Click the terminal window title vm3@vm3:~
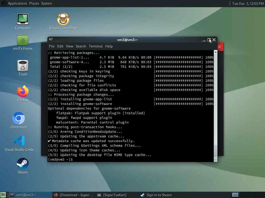The height and width of the screenshot is (198, 265). coord(127,40)
